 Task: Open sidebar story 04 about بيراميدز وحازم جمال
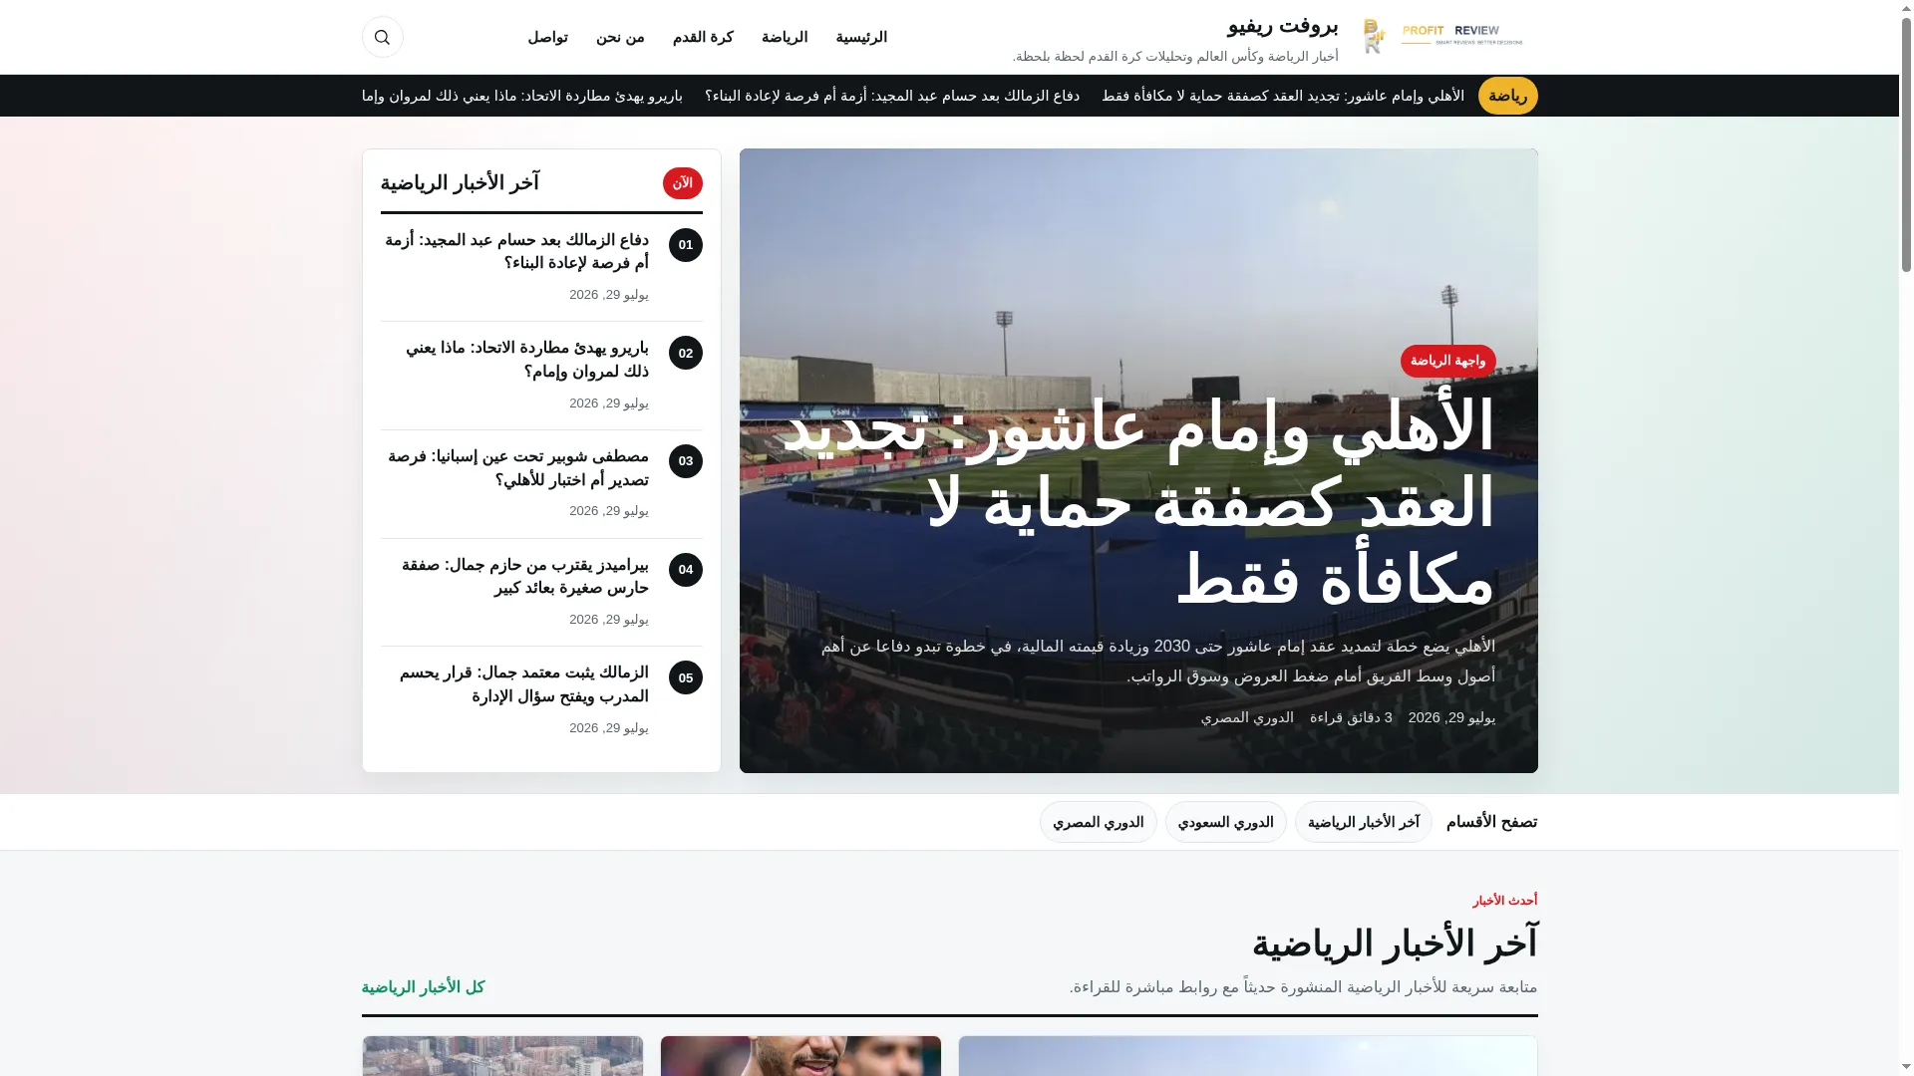(x=524, y=577)
